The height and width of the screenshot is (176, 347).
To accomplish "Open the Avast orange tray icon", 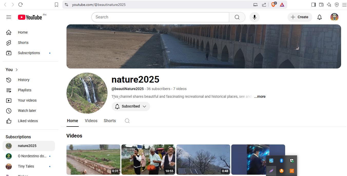I will [282, 171].
